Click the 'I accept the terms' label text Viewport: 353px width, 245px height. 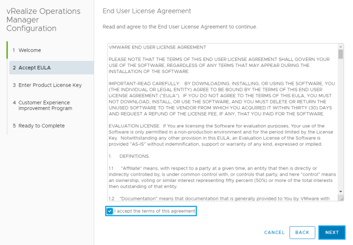pyautogui.click(x=155, y=211)
